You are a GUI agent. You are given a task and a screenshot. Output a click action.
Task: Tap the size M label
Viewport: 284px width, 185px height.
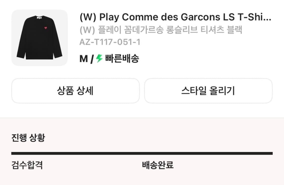click(84, 59)
